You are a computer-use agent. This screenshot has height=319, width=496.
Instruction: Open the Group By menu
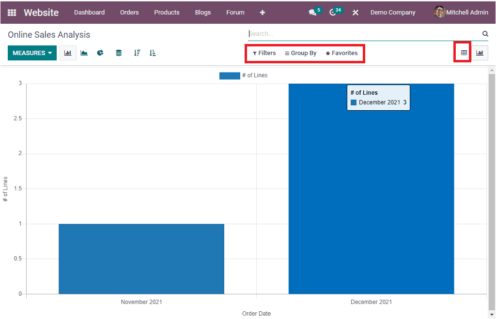point(300,53)
